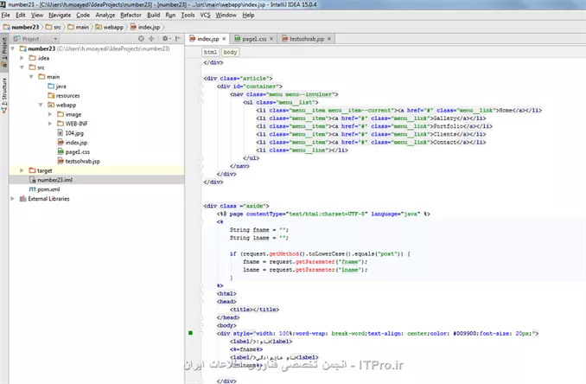Open the Tools menu
586x384 pixels.
(x=188, y=15)
